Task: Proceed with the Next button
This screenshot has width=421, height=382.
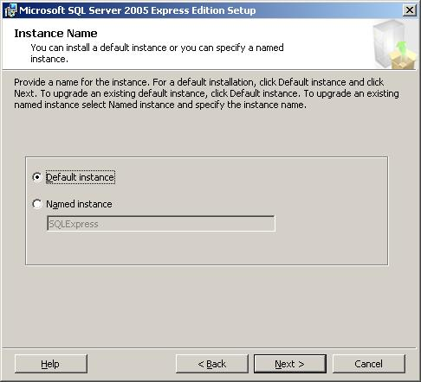Action: (x=290, y=364)
